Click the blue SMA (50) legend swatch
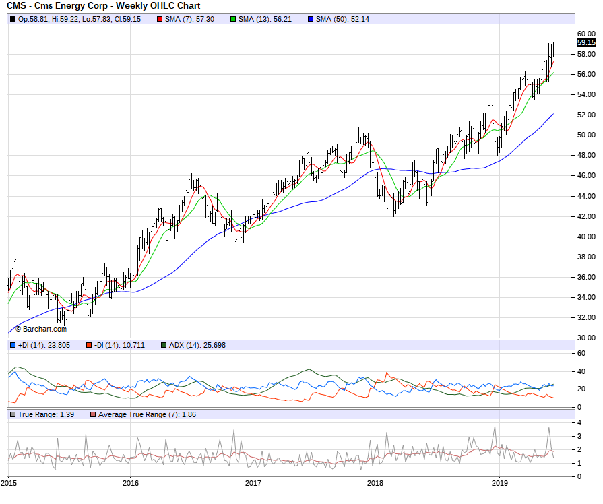Screen dimensions: 603x504 coord(311,19)
